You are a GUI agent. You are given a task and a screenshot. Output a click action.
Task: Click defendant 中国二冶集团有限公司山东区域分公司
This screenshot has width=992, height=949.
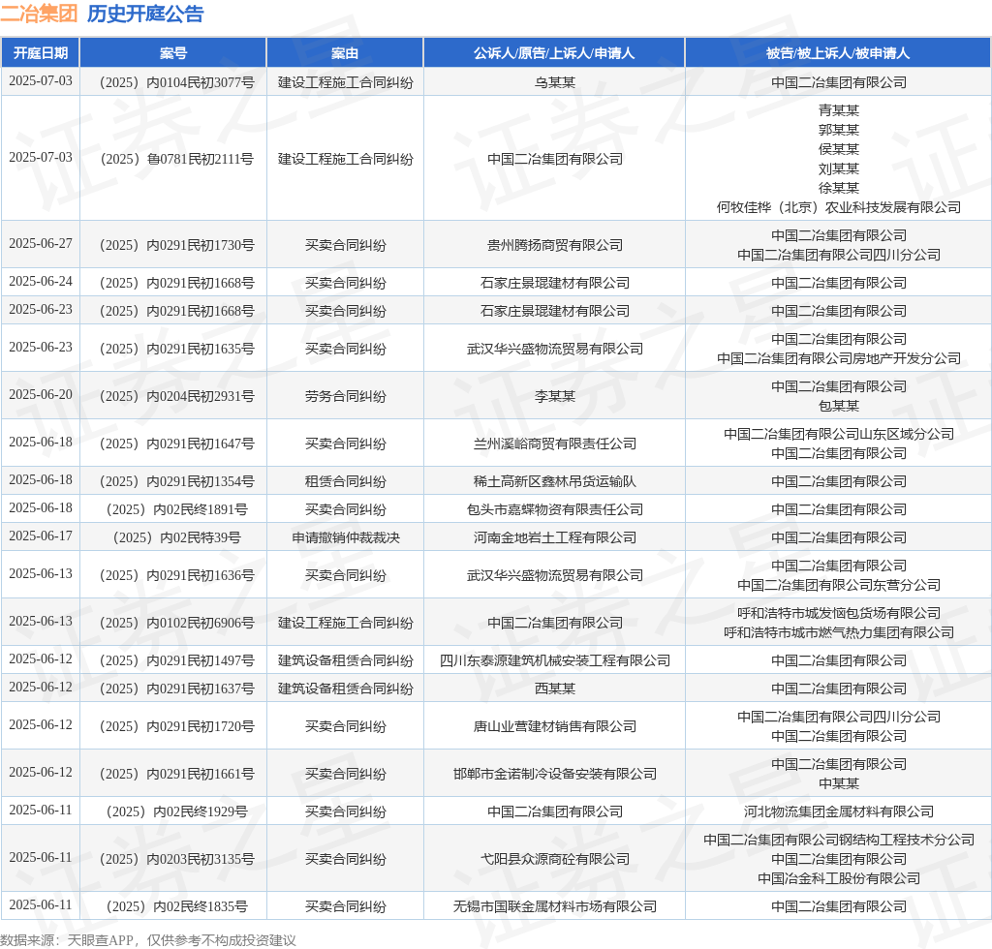[x=839, y=434]
